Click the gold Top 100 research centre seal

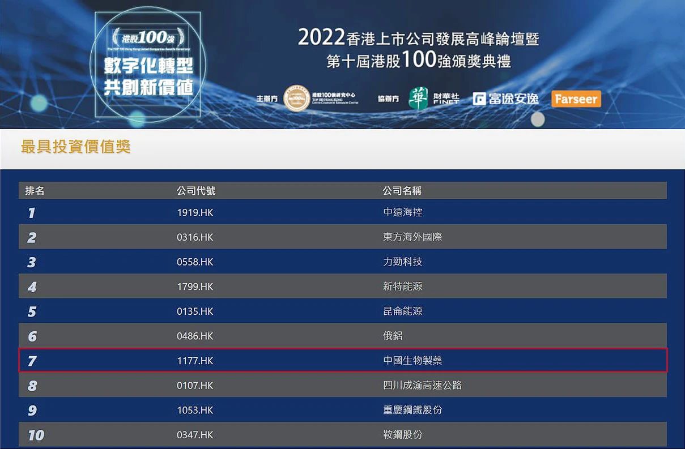296,99
